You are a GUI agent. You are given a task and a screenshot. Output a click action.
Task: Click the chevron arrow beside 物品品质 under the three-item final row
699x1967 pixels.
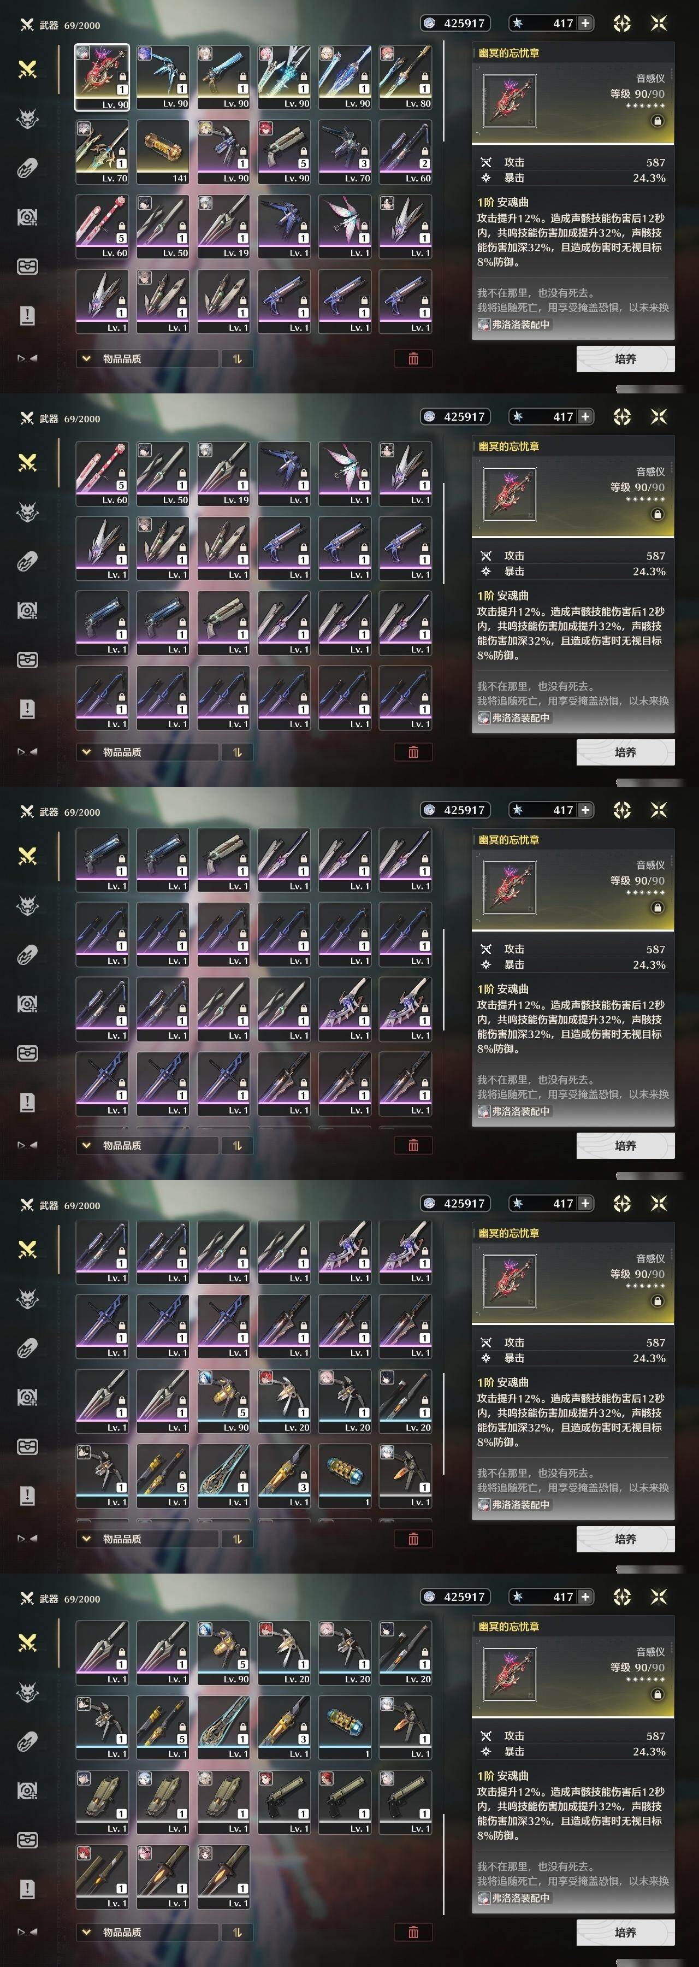(86, 1932)
